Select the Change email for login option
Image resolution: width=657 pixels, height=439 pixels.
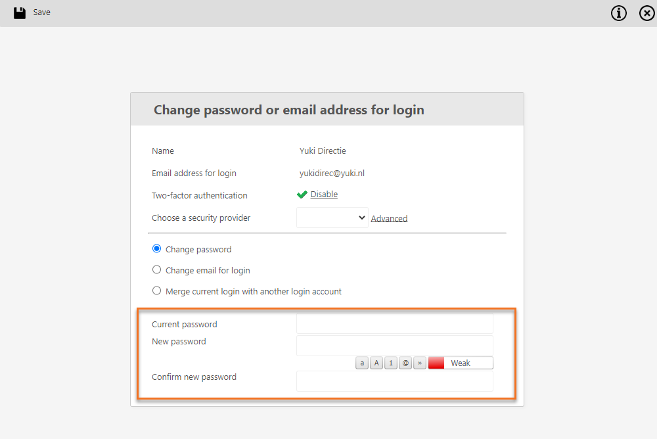[156, 269]
